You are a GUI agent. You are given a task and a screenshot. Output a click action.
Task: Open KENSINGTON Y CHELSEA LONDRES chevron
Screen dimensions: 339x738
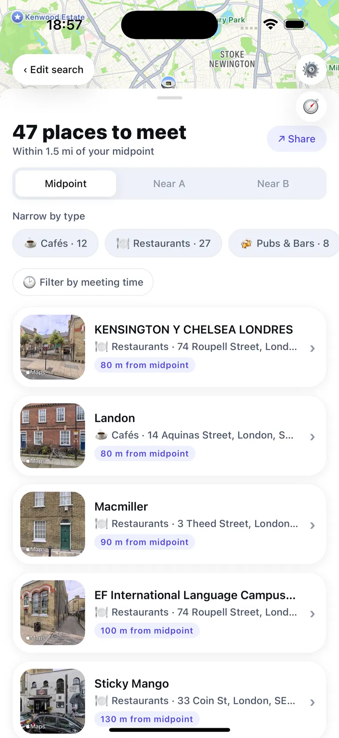pos(312,348)
